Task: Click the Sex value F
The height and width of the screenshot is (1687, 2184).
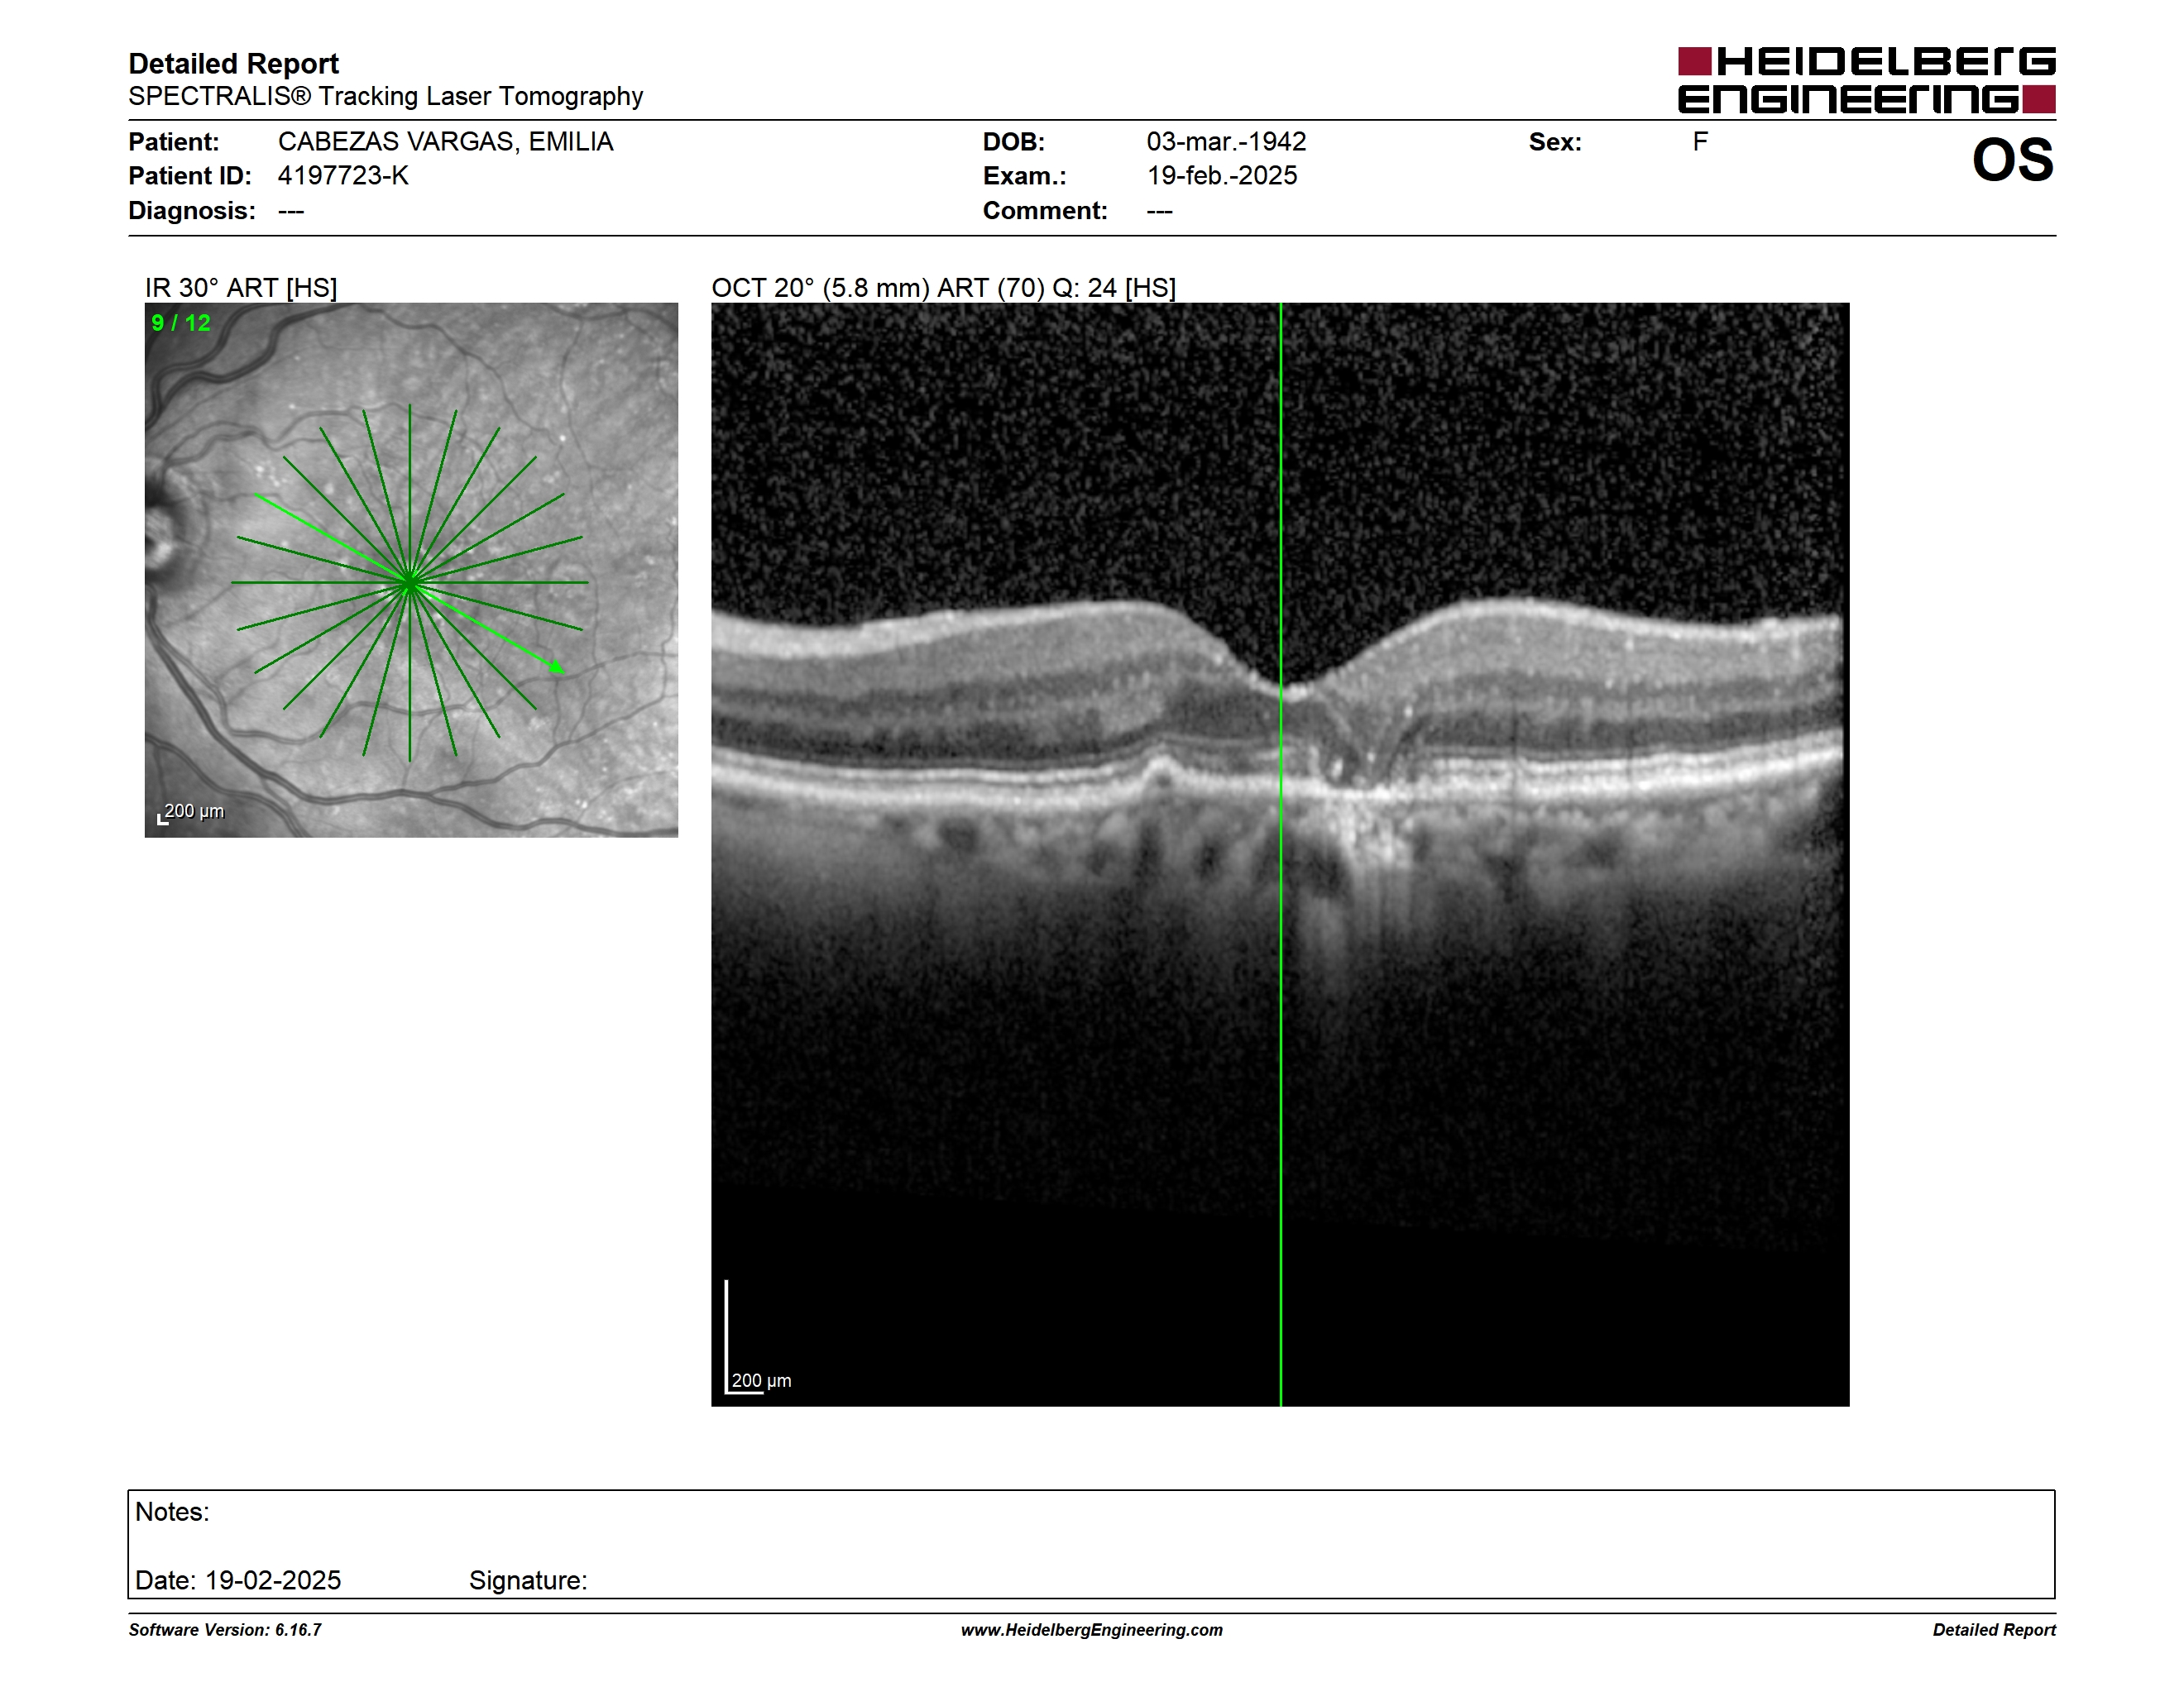Action: [x=1700, y=142]
